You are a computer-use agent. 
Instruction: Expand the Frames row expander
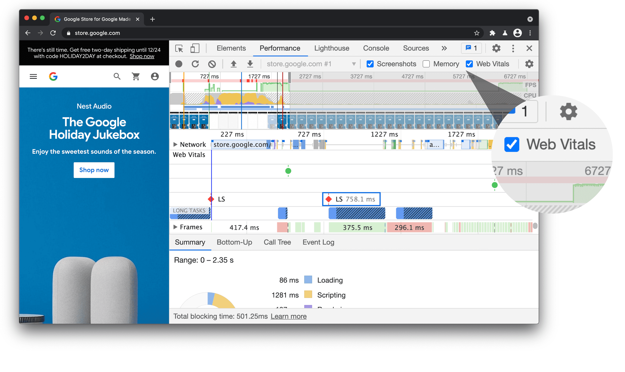click(x=175, y=227)
